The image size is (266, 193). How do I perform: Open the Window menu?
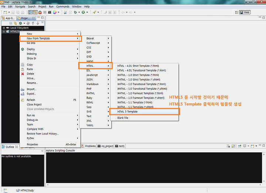click(77, 7)
